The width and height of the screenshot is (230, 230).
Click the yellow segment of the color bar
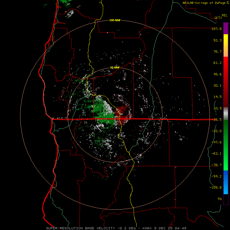(226, 40)
